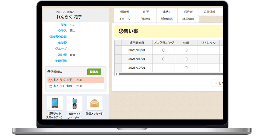Screen dimensions: 260x138
Task: Open the 請求情報 tab
Action: coord(188,19)
